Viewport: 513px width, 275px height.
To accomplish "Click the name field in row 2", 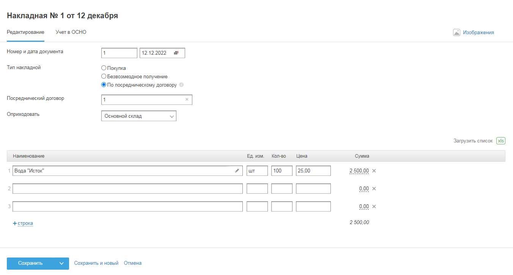I will [127, 189].
